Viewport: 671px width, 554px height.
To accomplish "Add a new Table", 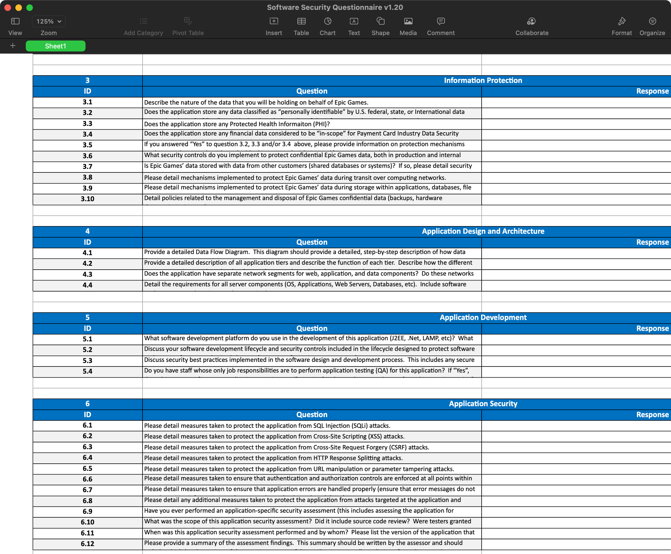I will [301, 22].
